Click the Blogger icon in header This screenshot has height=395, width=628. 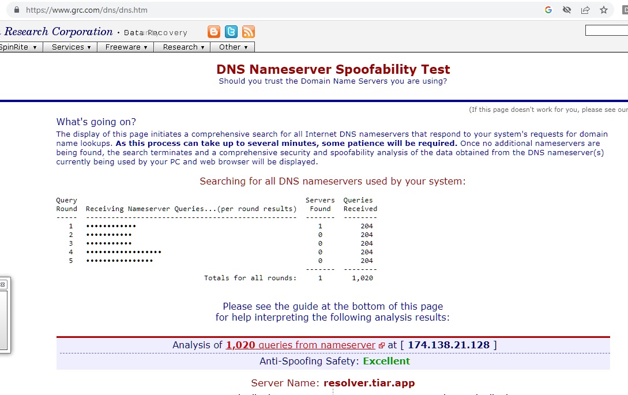point(214,32)
